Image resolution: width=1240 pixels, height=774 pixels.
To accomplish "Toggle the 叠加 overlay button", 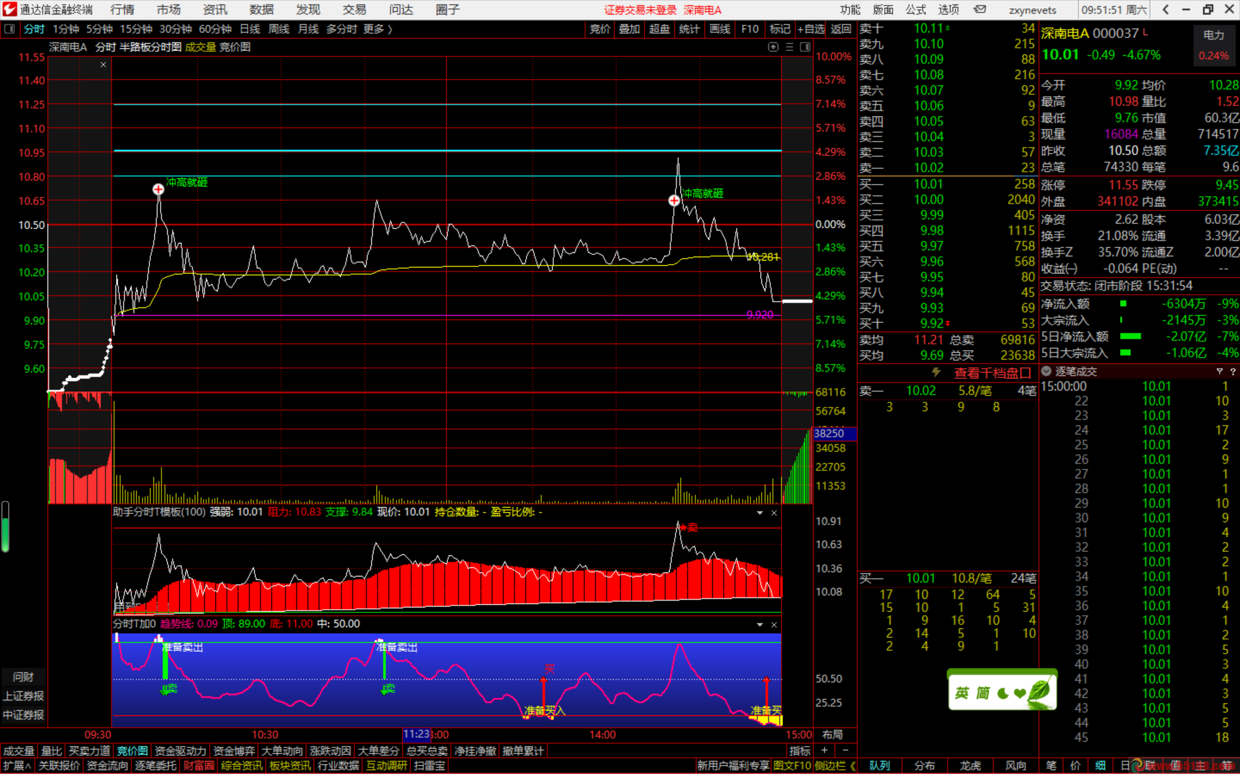I will tap(629, 29).
